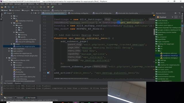Open the Refactor menu
184x103 pixels.
(31, 4)
